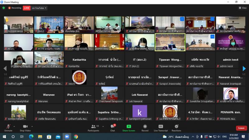This screenshot has height=140, width=249.
Task: Click the green encryption shield icon
Action: 4,8
